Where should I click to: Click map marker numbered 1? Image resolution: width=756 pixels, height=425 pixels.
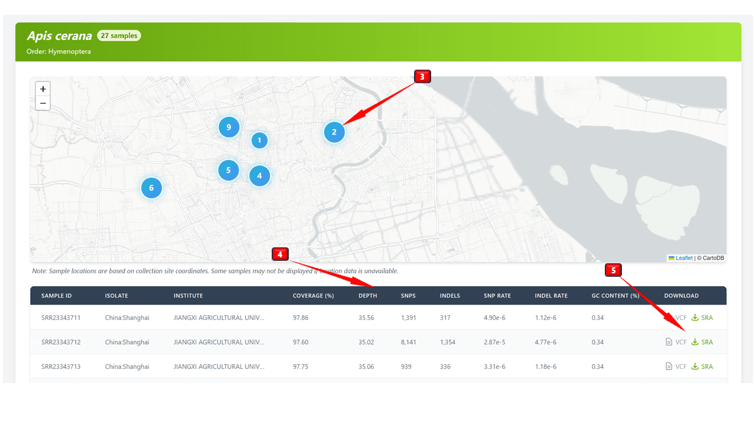[259, 140]
